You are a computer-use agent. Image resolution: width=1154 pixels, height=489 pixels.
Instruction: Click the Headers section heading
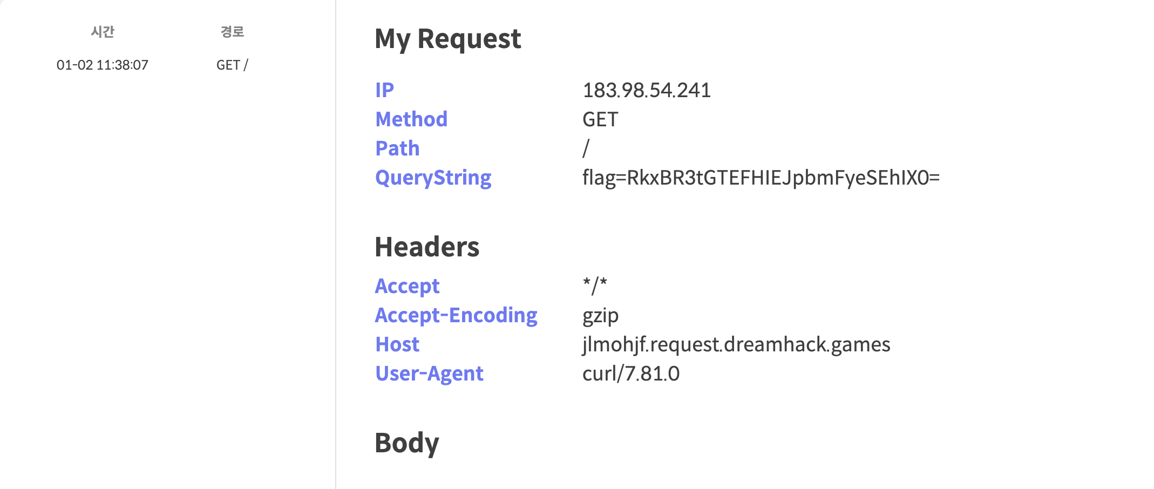pos(427,247)
